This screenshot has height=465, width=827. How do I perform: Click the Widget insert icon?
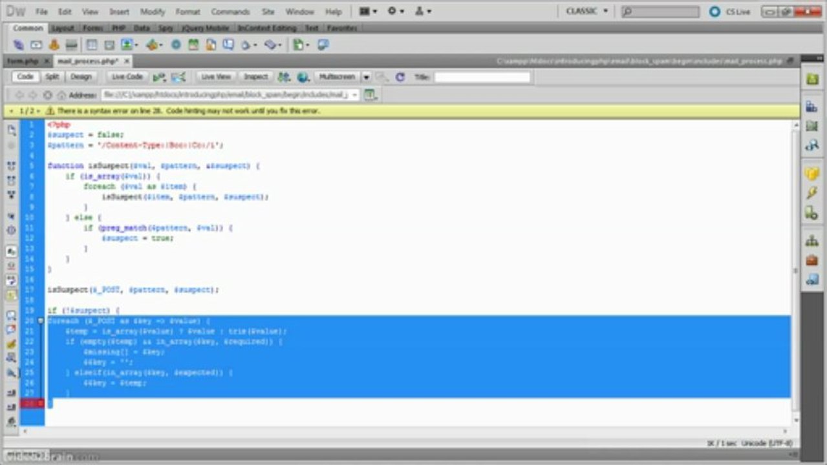(x=176, y=45)
